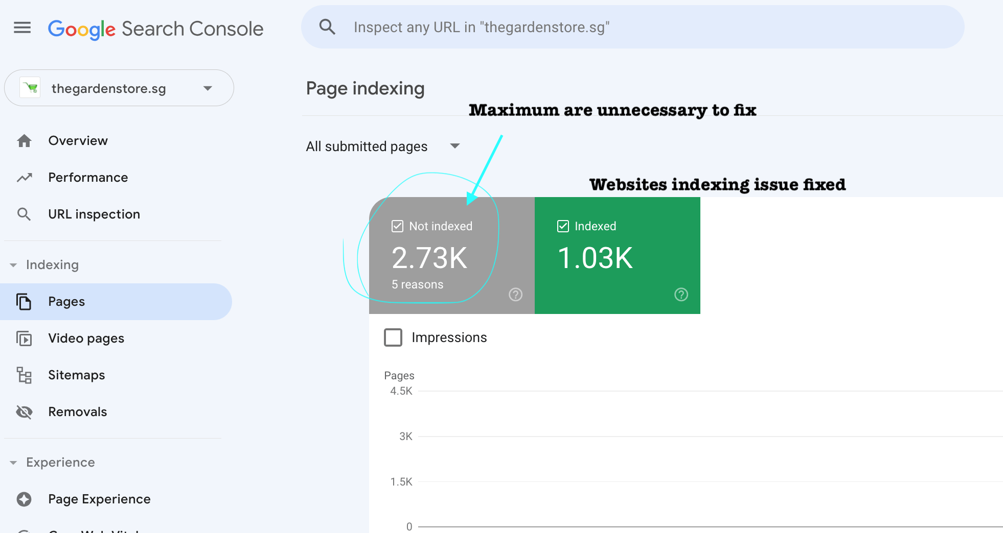The width and height of the screenshot is (1003, 533).
Task: Click the Sitemaps tree icon
Action: pyautogui.click(x=24, y=375)
